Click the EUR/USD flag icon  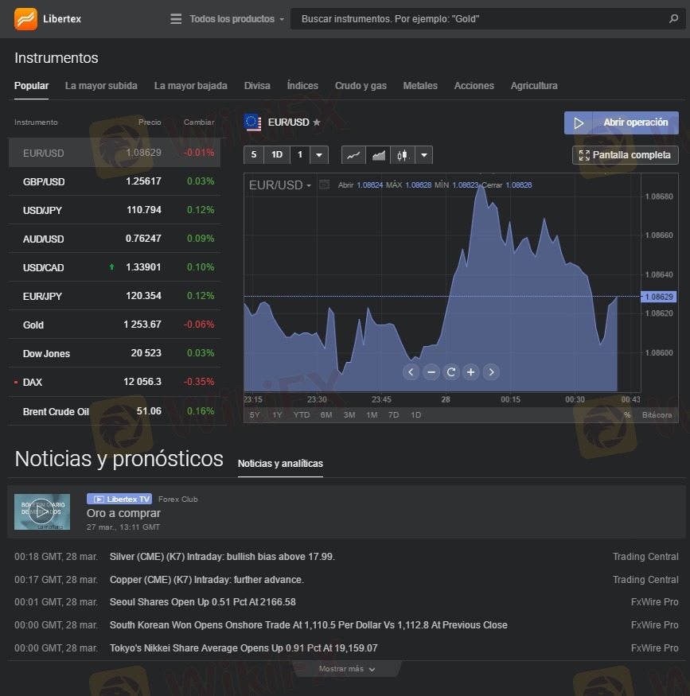click(x=252, y=122)
